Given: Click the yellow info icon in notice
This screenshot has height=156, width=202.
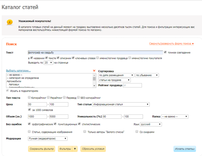Looking at the screenshot, I should (10, 22).
